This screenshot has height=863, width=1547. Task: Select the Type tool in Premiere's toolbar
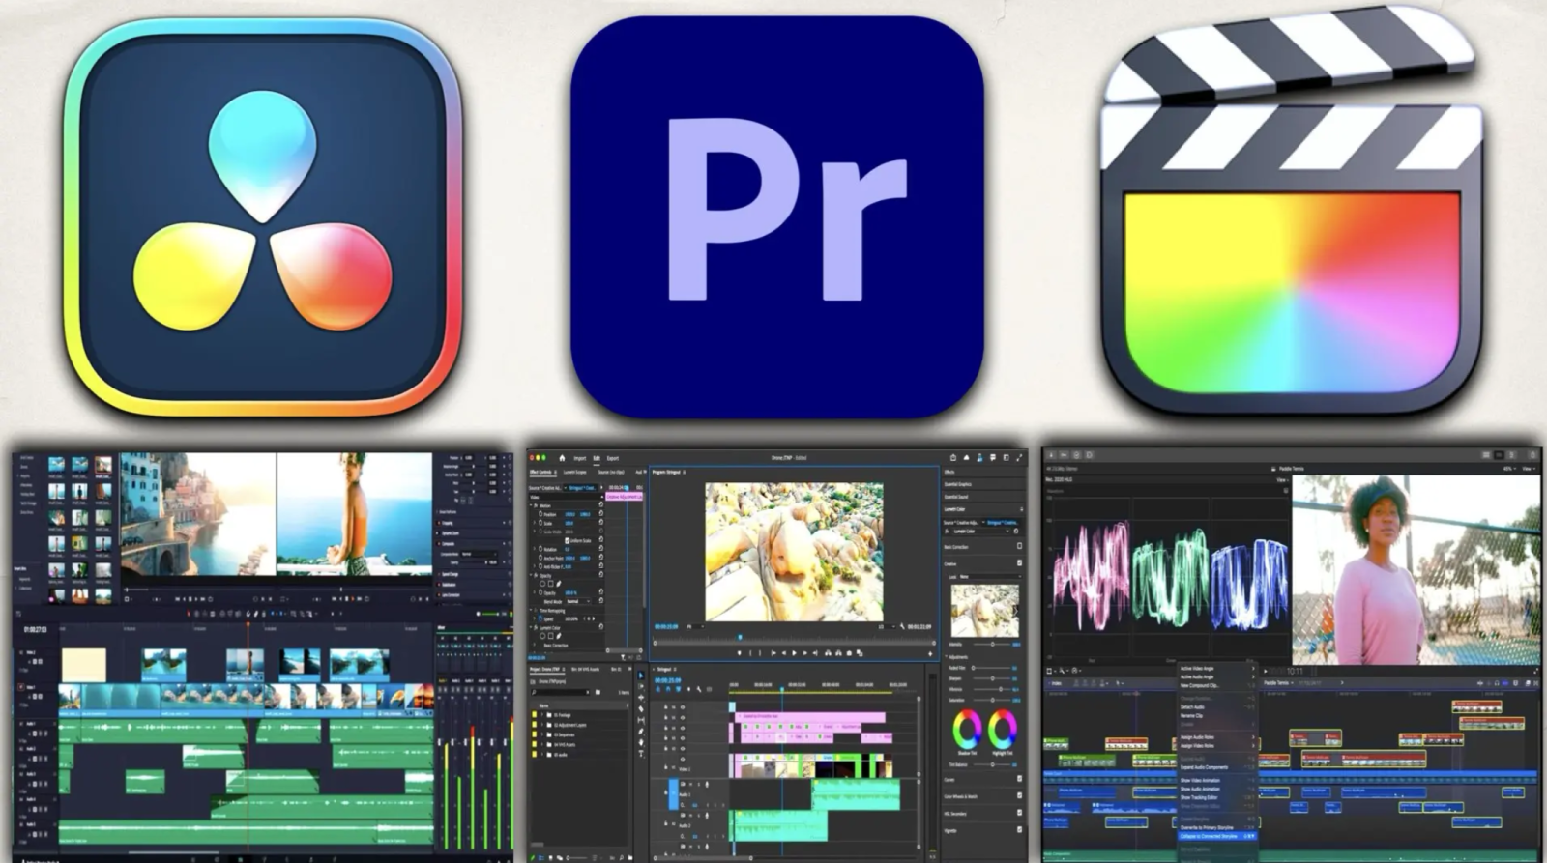pyautogui.click(x=641, y=754)
